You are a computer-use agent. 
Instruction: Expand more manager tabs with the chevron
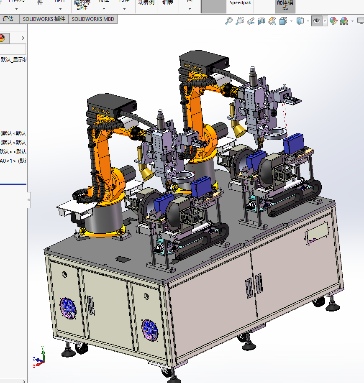pyautogui.click(x=23, y=38)
